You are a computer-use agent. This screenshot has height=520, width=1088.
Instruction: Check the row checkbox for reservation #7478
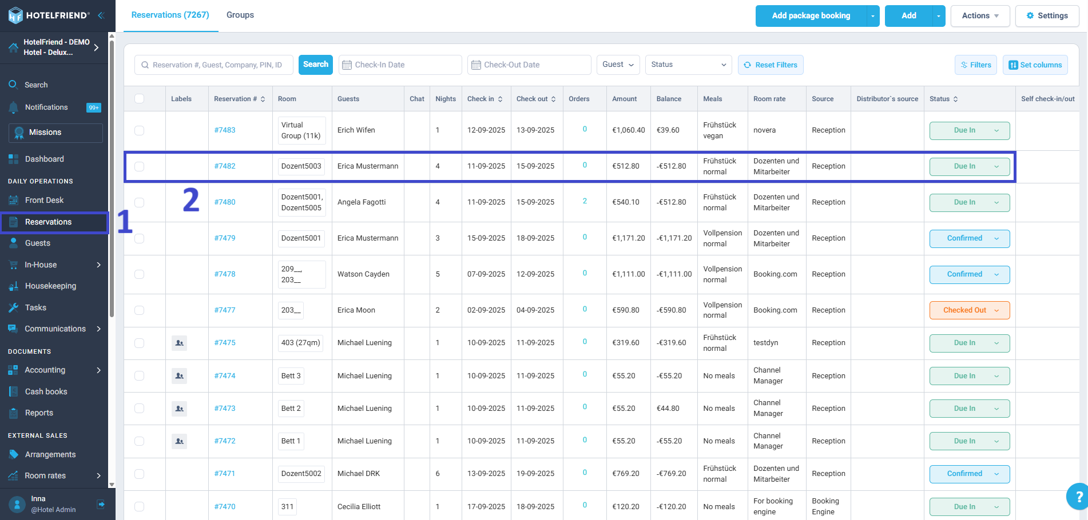pyautogui.click(x=139, y=274)
